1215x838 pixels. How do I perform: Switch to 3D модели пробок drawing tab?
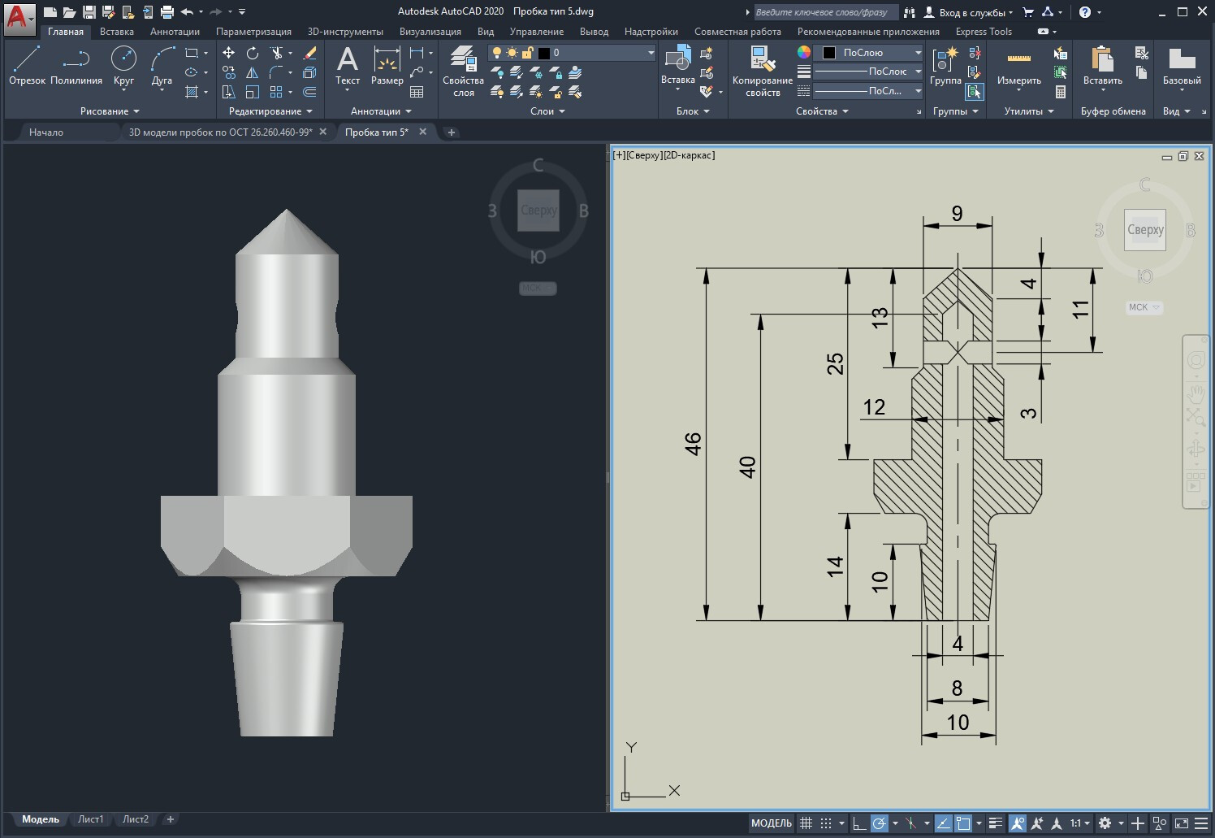(x=220, y=132)
